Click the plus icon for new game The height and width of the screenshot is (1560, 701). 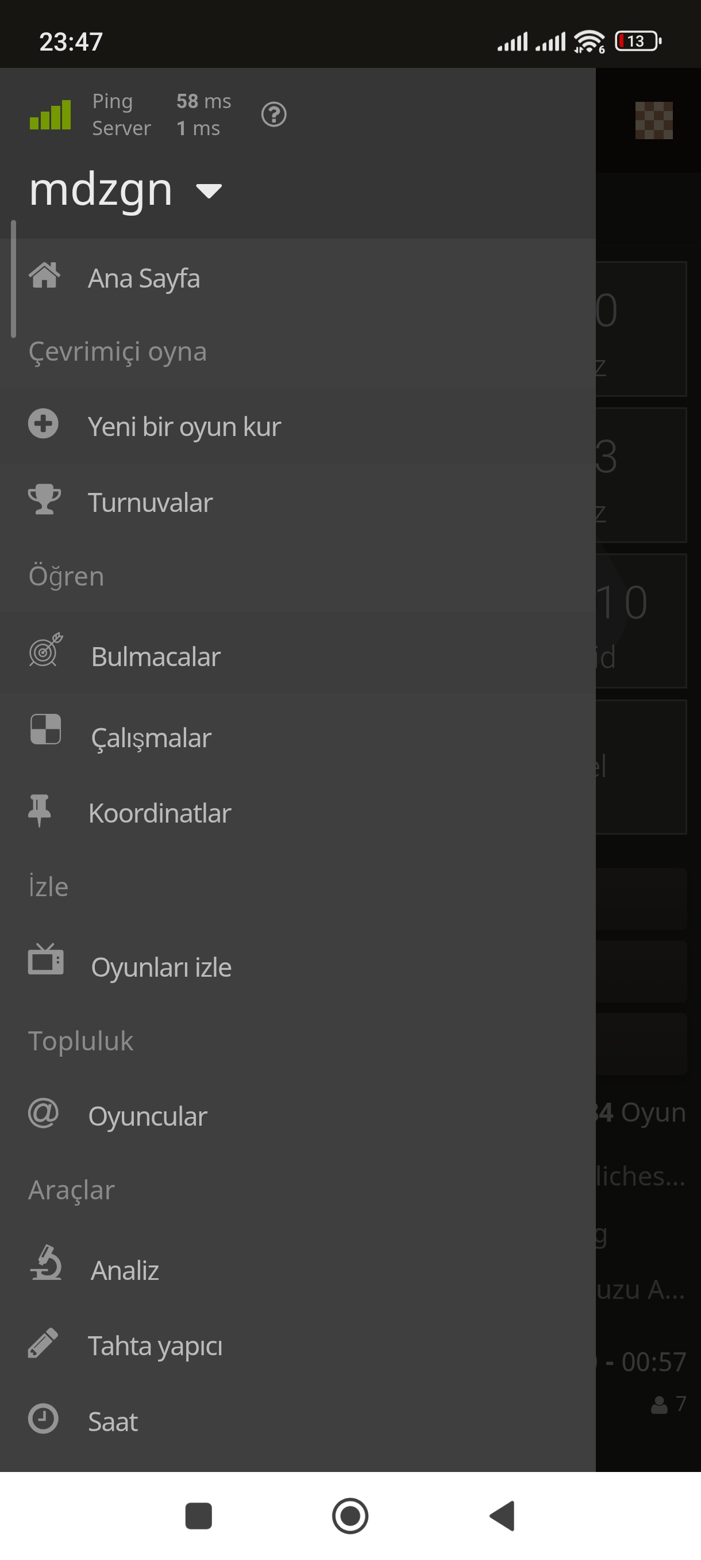[x=43, y=423]
